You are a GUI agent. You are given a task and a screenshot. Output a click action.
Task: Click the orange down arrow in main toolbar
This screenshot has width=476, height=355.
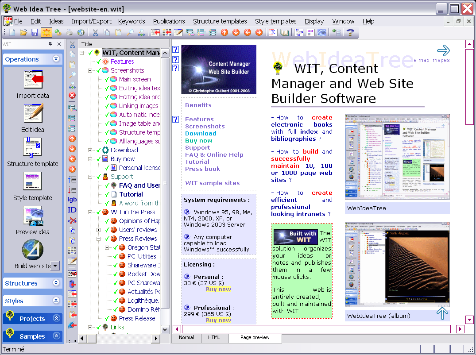236,32
